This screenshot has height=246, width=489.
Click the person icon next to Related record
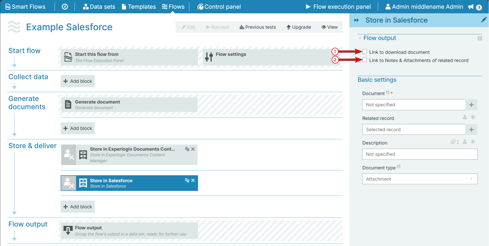click(465, 117)
